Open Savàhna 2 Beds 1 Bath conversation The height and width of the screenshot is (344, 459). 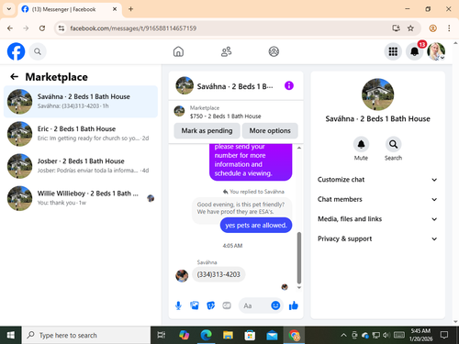(x=81, y=102)
